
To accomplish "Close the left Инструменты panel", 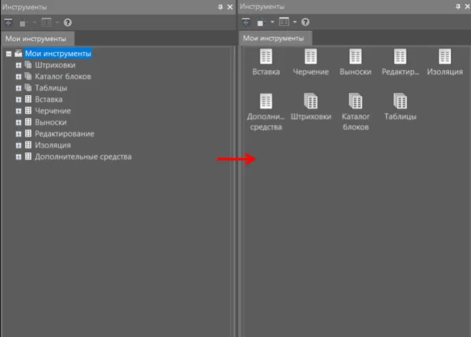I will (230, 6).
